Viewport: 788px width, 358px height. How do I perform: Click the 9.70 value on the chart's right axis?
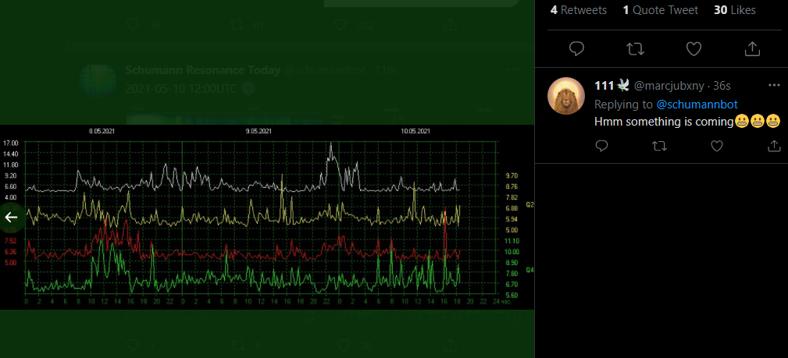pos(510,175)
